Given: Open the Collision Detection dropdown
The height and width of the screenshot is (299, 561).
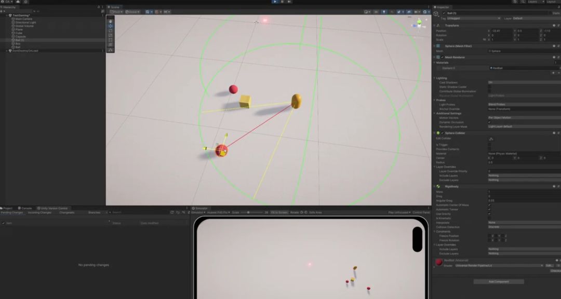Looking at the screenshot, I should coord(524,227).
